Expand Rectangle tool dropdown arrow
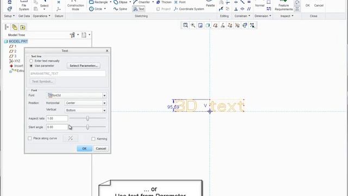This screenshot has height=196, width=348. pos(110,2)
